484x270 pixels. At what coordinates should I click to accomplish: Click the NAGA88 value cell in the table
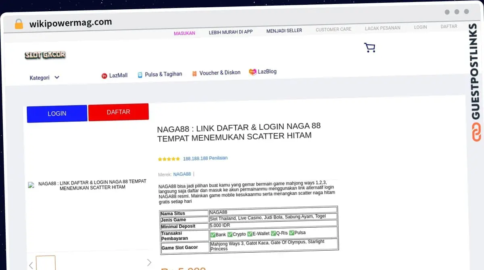pyautogui.click(x=273, y=211)
